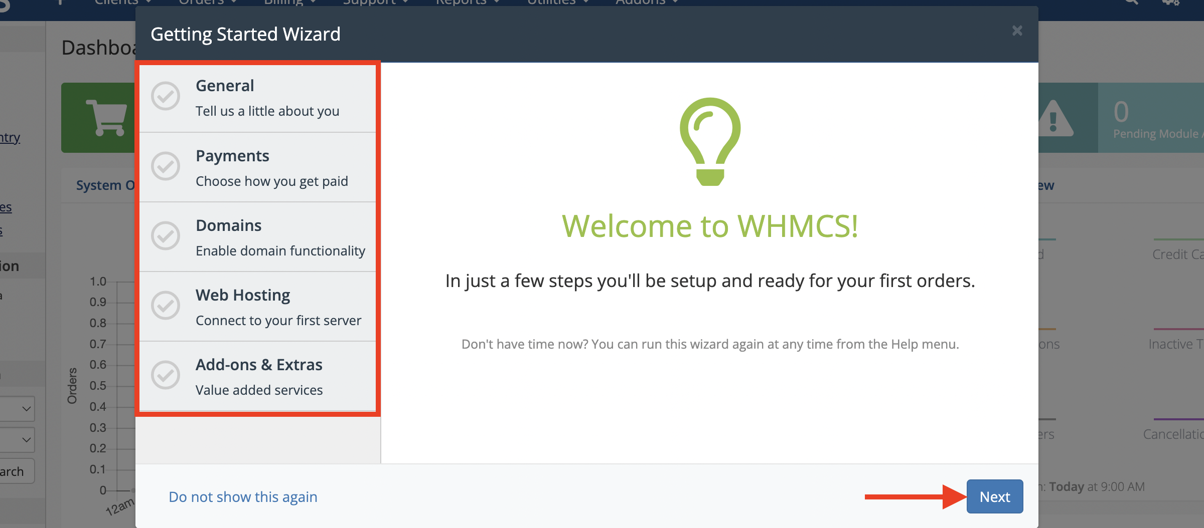This screenshot has height=528, width=1204.
Task: Click the "Do not show this again" link
Action: [243, 497]
